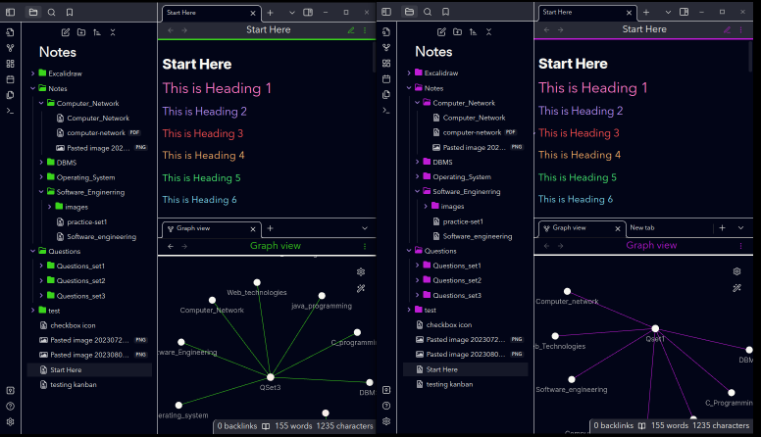Change sort order icon in left window file explorer
Screen dimensions: 761x437
[x=97, y=32]
